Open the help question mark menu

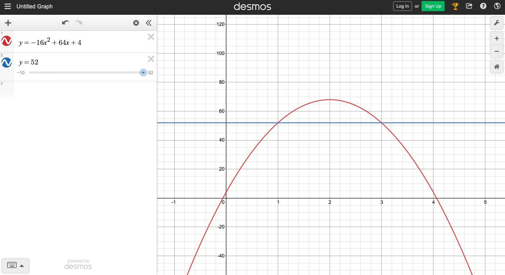point(483,6)
